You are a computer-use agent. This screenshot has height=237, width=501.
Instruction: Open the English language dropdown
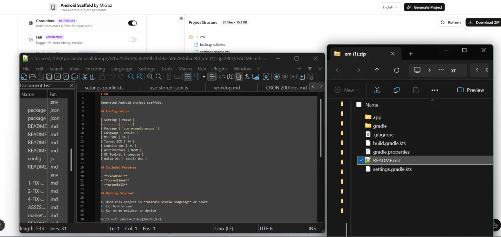tap(390, 7)
